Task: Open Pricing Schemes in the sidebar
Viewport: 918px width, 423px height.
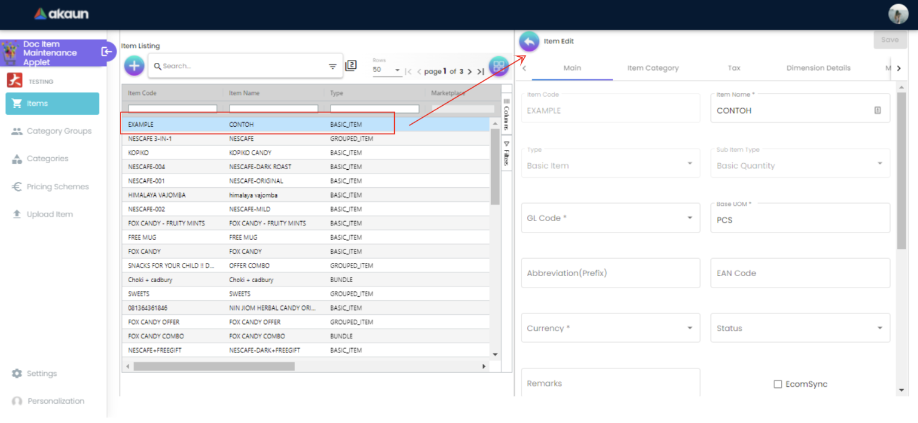Action: (58, 187)
